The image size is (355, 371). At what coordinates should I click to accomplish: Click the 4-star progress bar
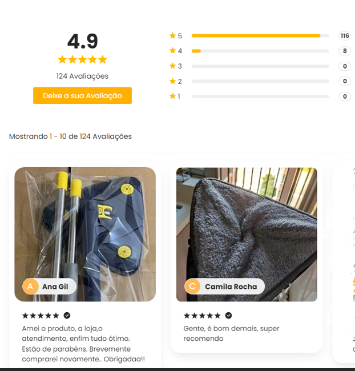coord(260,51)
